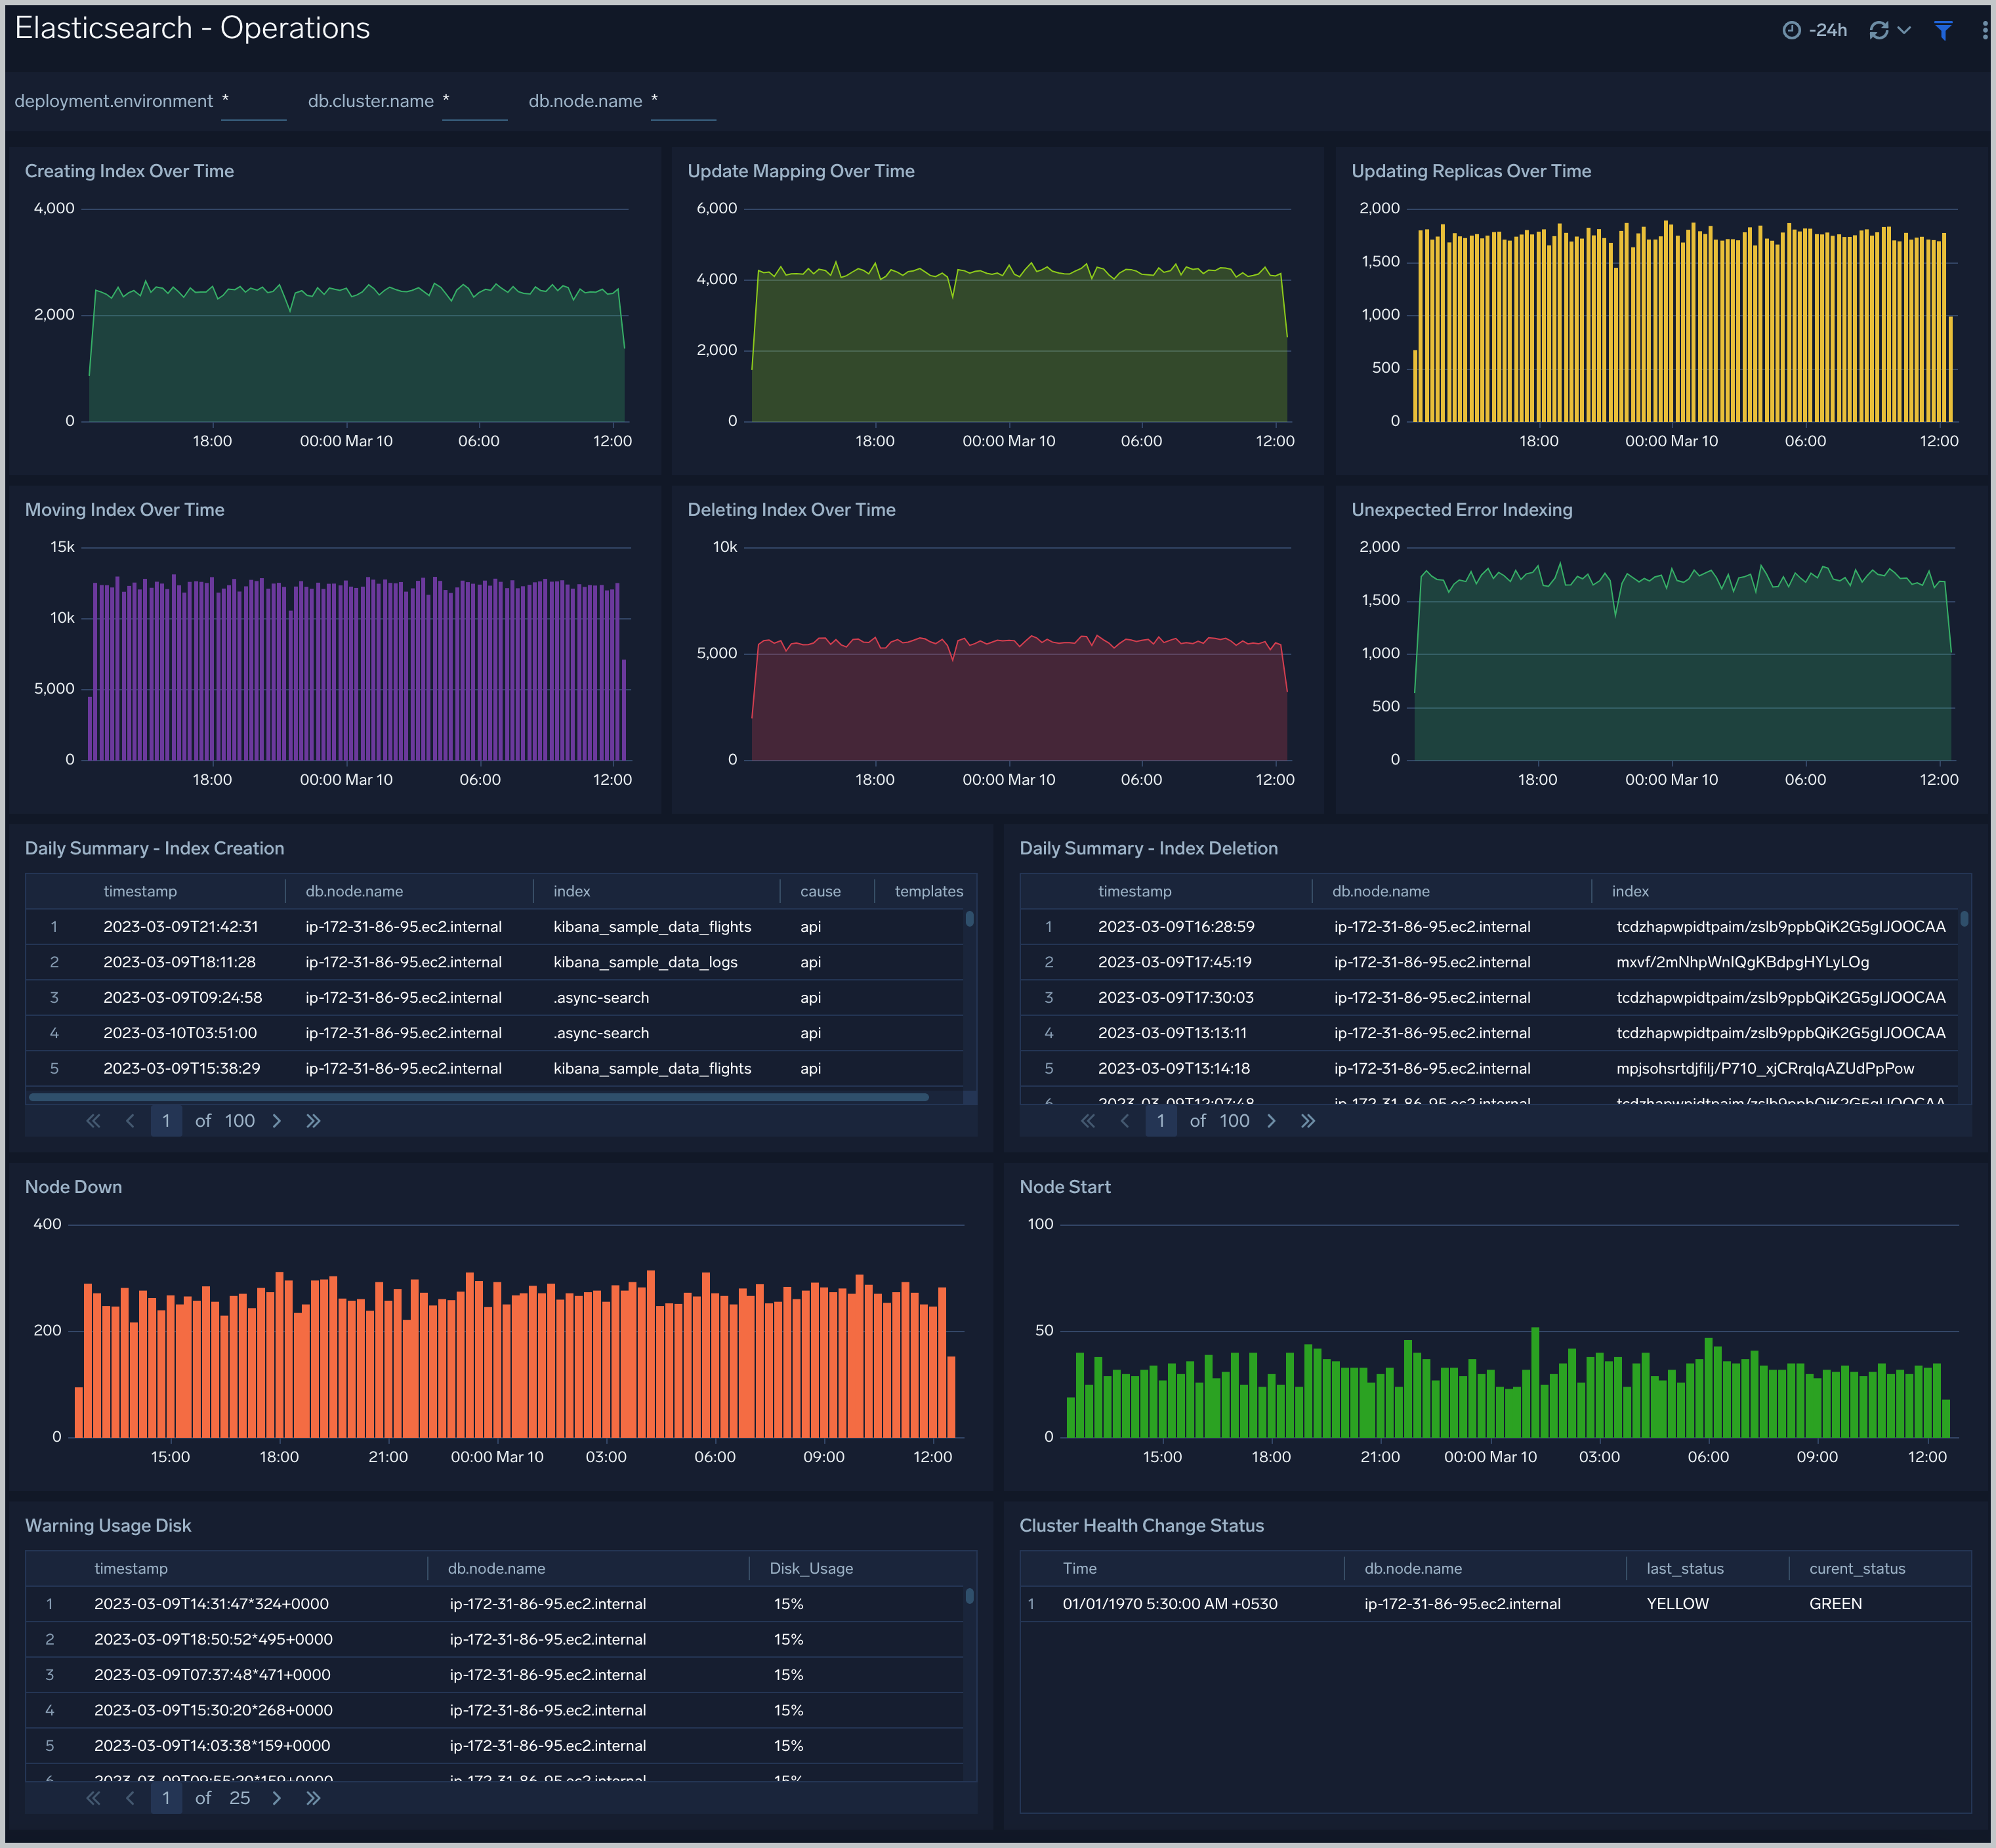Edit the db.node.name filter field

683,102
